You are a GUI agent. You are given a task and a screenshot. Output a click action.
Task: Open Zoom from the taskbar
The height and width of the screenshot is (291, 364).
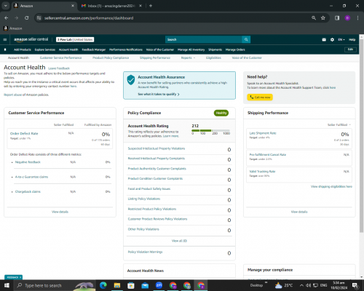point(159,285)
